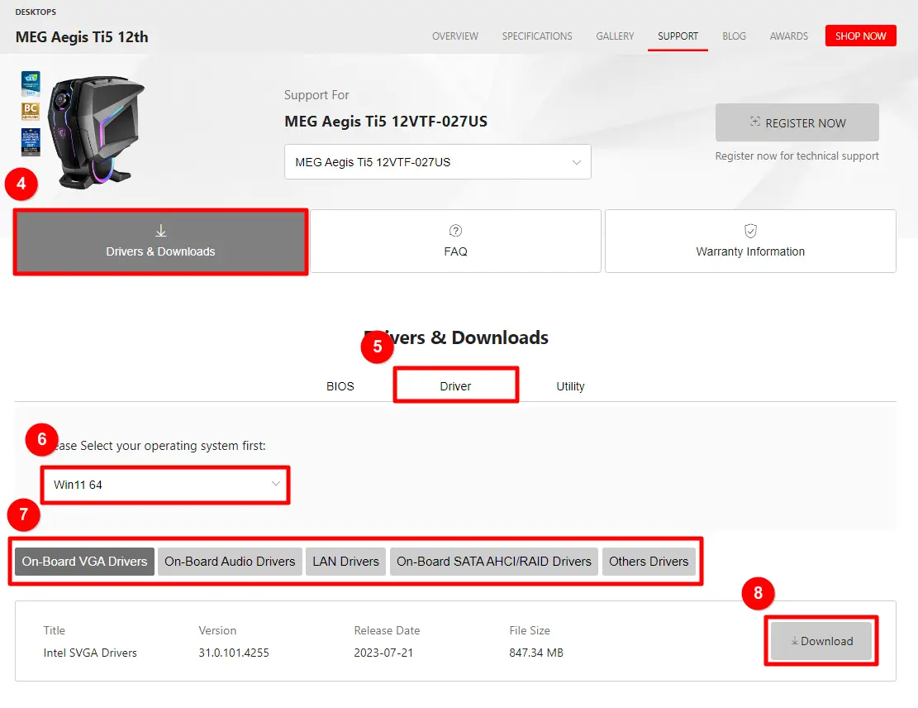Click the REGISTER NOW button
918x708 pixels.
(797, 122)
